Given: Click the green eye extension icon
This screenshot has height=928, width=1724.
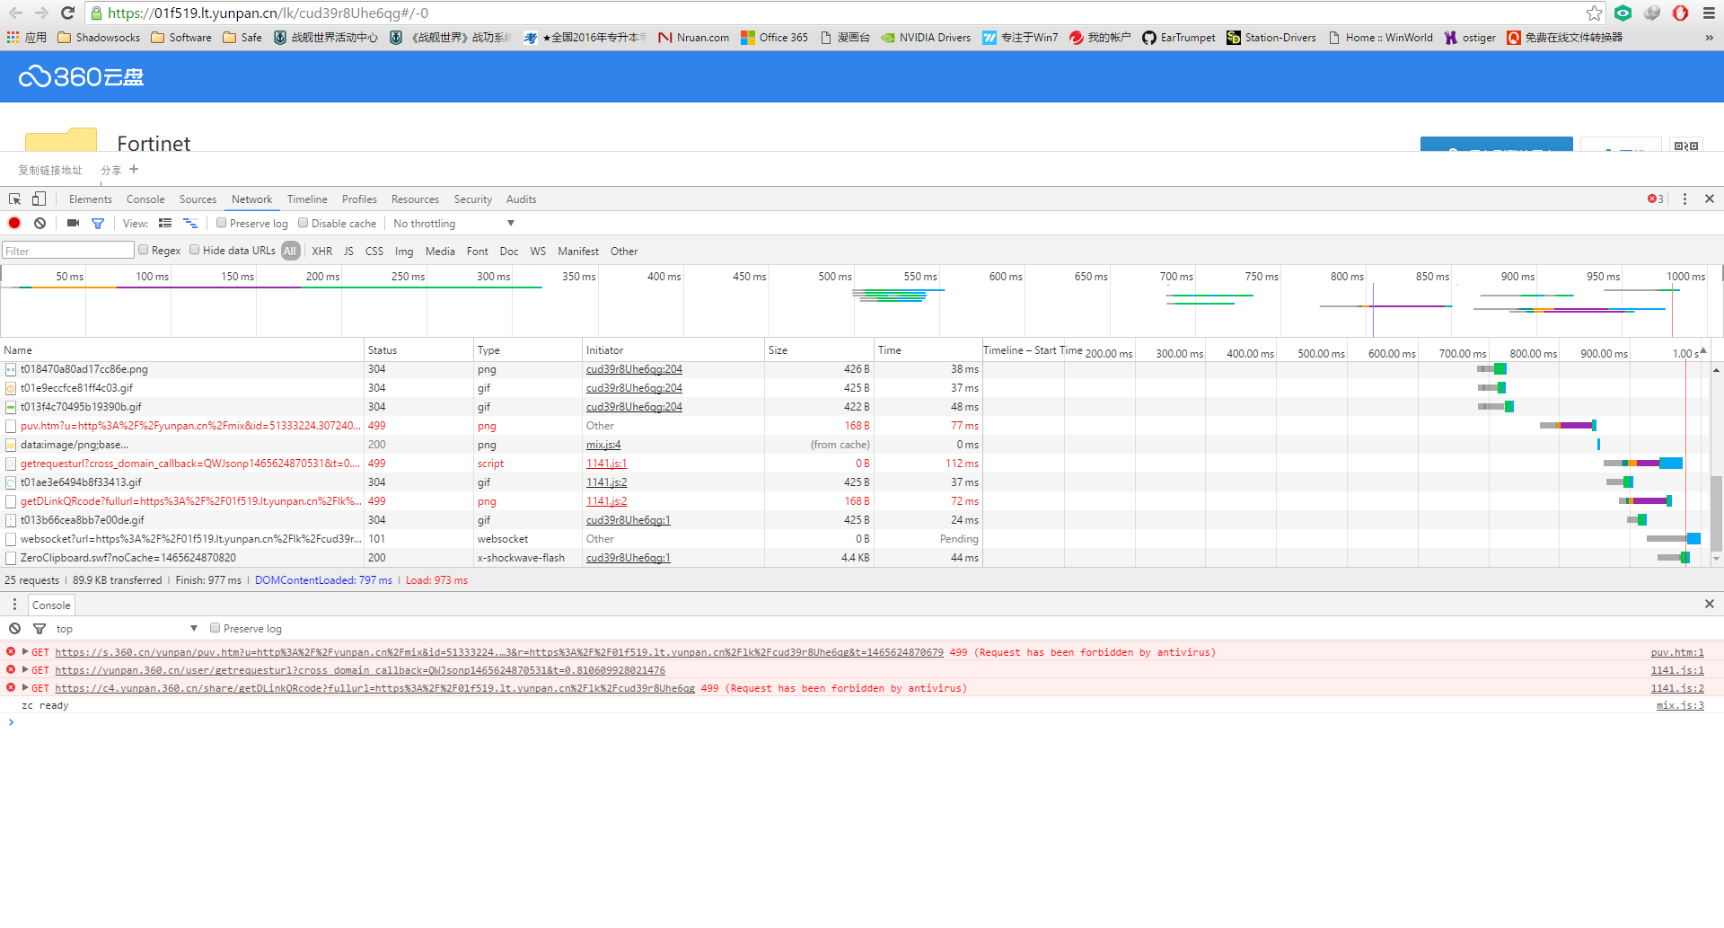Looking at the screenshot, I should 1623,13.
